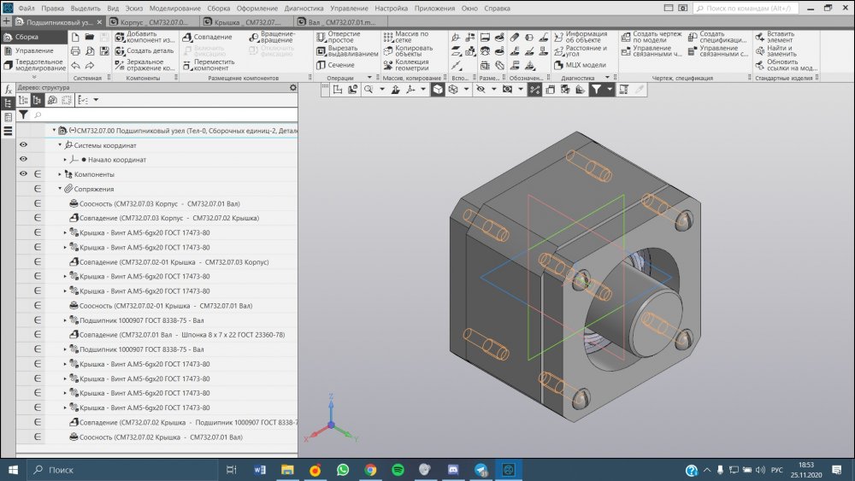
Task: Open tree panel settings gear
Action: coord(292,88)
